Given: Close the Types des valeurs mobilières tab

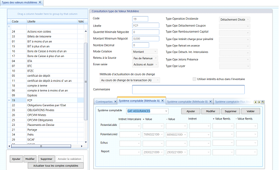Looking at the screenshot, I should [x=40, y=2].
